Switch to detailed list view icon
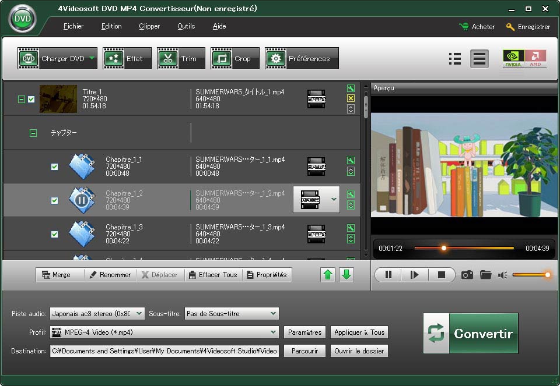Image resolution: width=560 pixels, height=386 pixels. click(455, 59)
